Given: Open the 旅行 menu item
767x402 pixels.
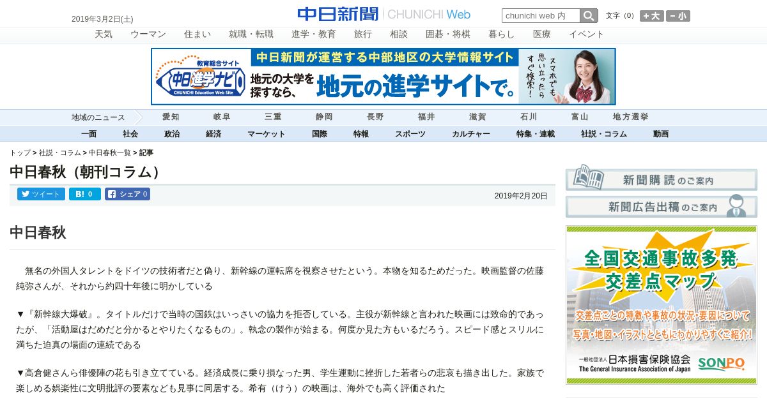Looking at the screenshot, I should [363, 34].
